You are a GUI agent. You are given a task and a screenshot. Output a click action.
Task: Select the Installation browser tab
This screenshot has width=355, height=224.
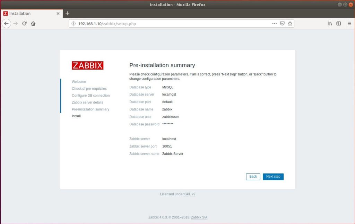point(32,14)
